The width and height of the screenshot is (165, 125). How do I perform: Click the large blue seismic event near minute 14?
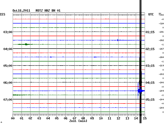[141, 91]
